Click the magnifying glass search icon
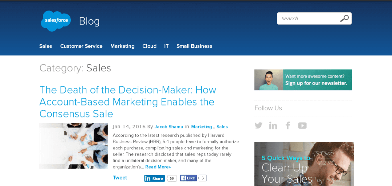This screenshot has width=392, height=186. click(x=344, y=18)
